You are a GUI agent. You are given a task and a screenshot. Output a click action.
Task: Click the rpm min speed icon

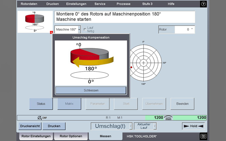pyautogui.click(x=168, y=118)
